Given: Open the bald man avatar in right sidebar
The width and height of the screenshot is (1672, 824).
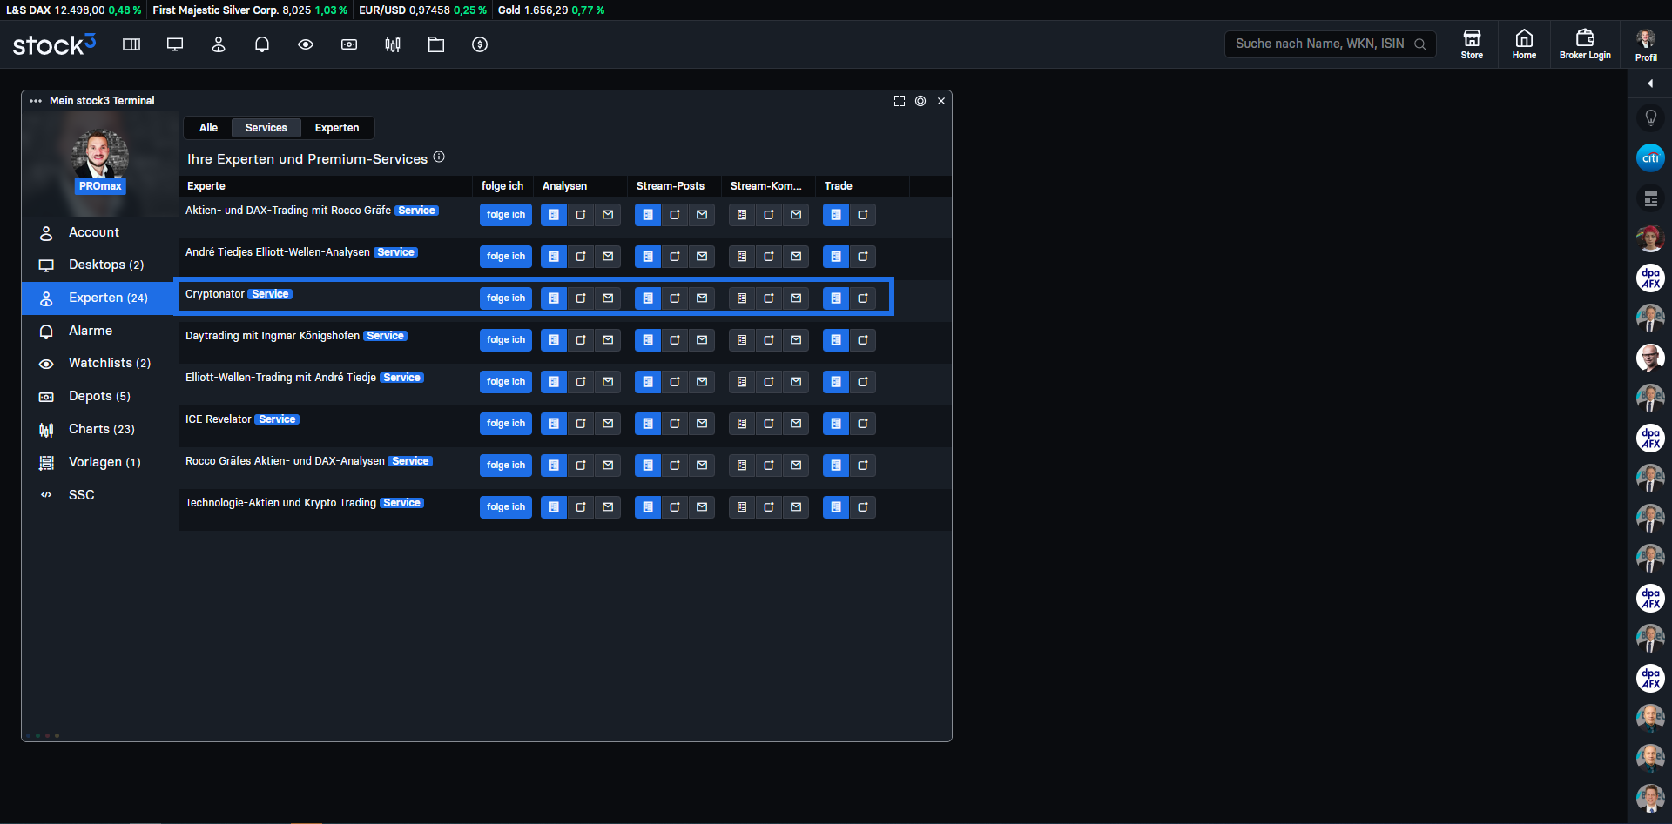Looking at the screenshot, I should pos(1650,358).
